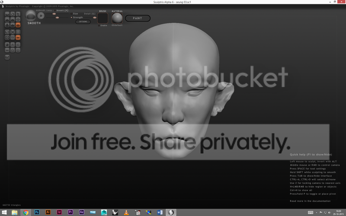Screen dimensions: 346x216
Task: Select the Strength pressure radio dot
Action: [x=71, y=17]
